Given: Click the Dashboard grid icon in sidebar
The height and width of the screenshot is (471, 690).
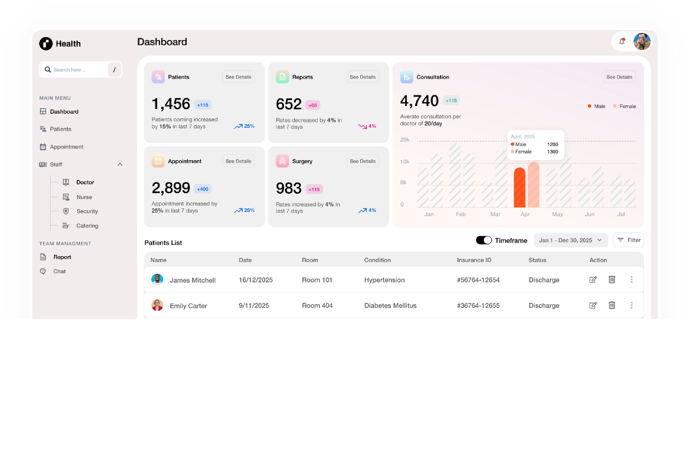Looking at the screenshot, I should [x=43, y=111].
